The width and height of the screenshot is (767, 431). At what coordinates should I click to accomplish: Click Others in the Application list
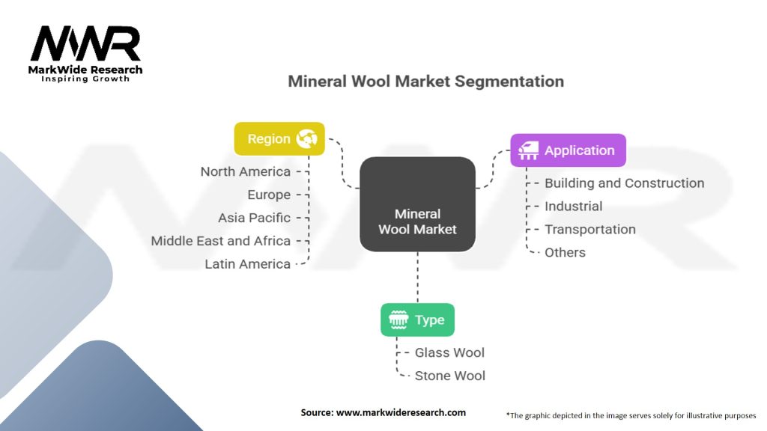(x=565, y=252)
